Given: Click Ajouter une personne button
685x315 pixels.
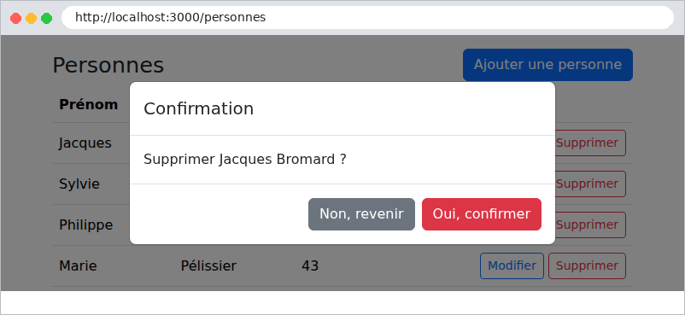Looking at the screenshot, I should (547, 65).
